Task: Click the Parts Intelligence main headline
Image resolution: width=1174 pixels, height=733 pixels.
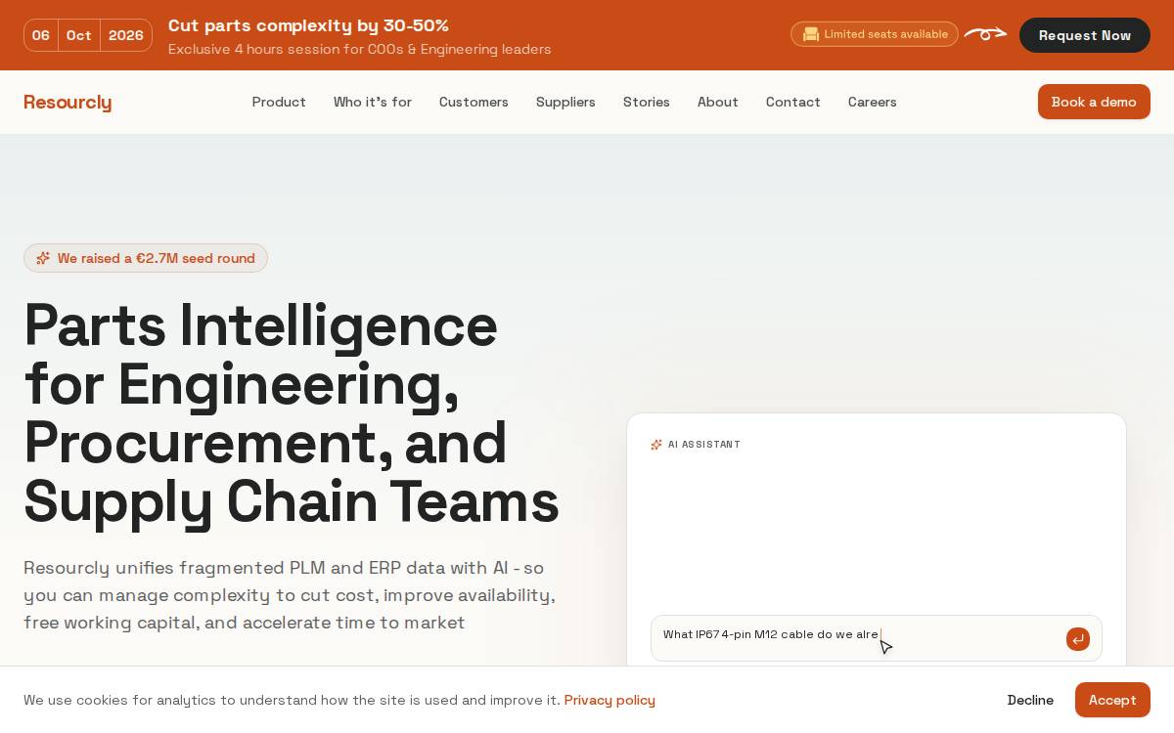Action: tap(292, 413)
